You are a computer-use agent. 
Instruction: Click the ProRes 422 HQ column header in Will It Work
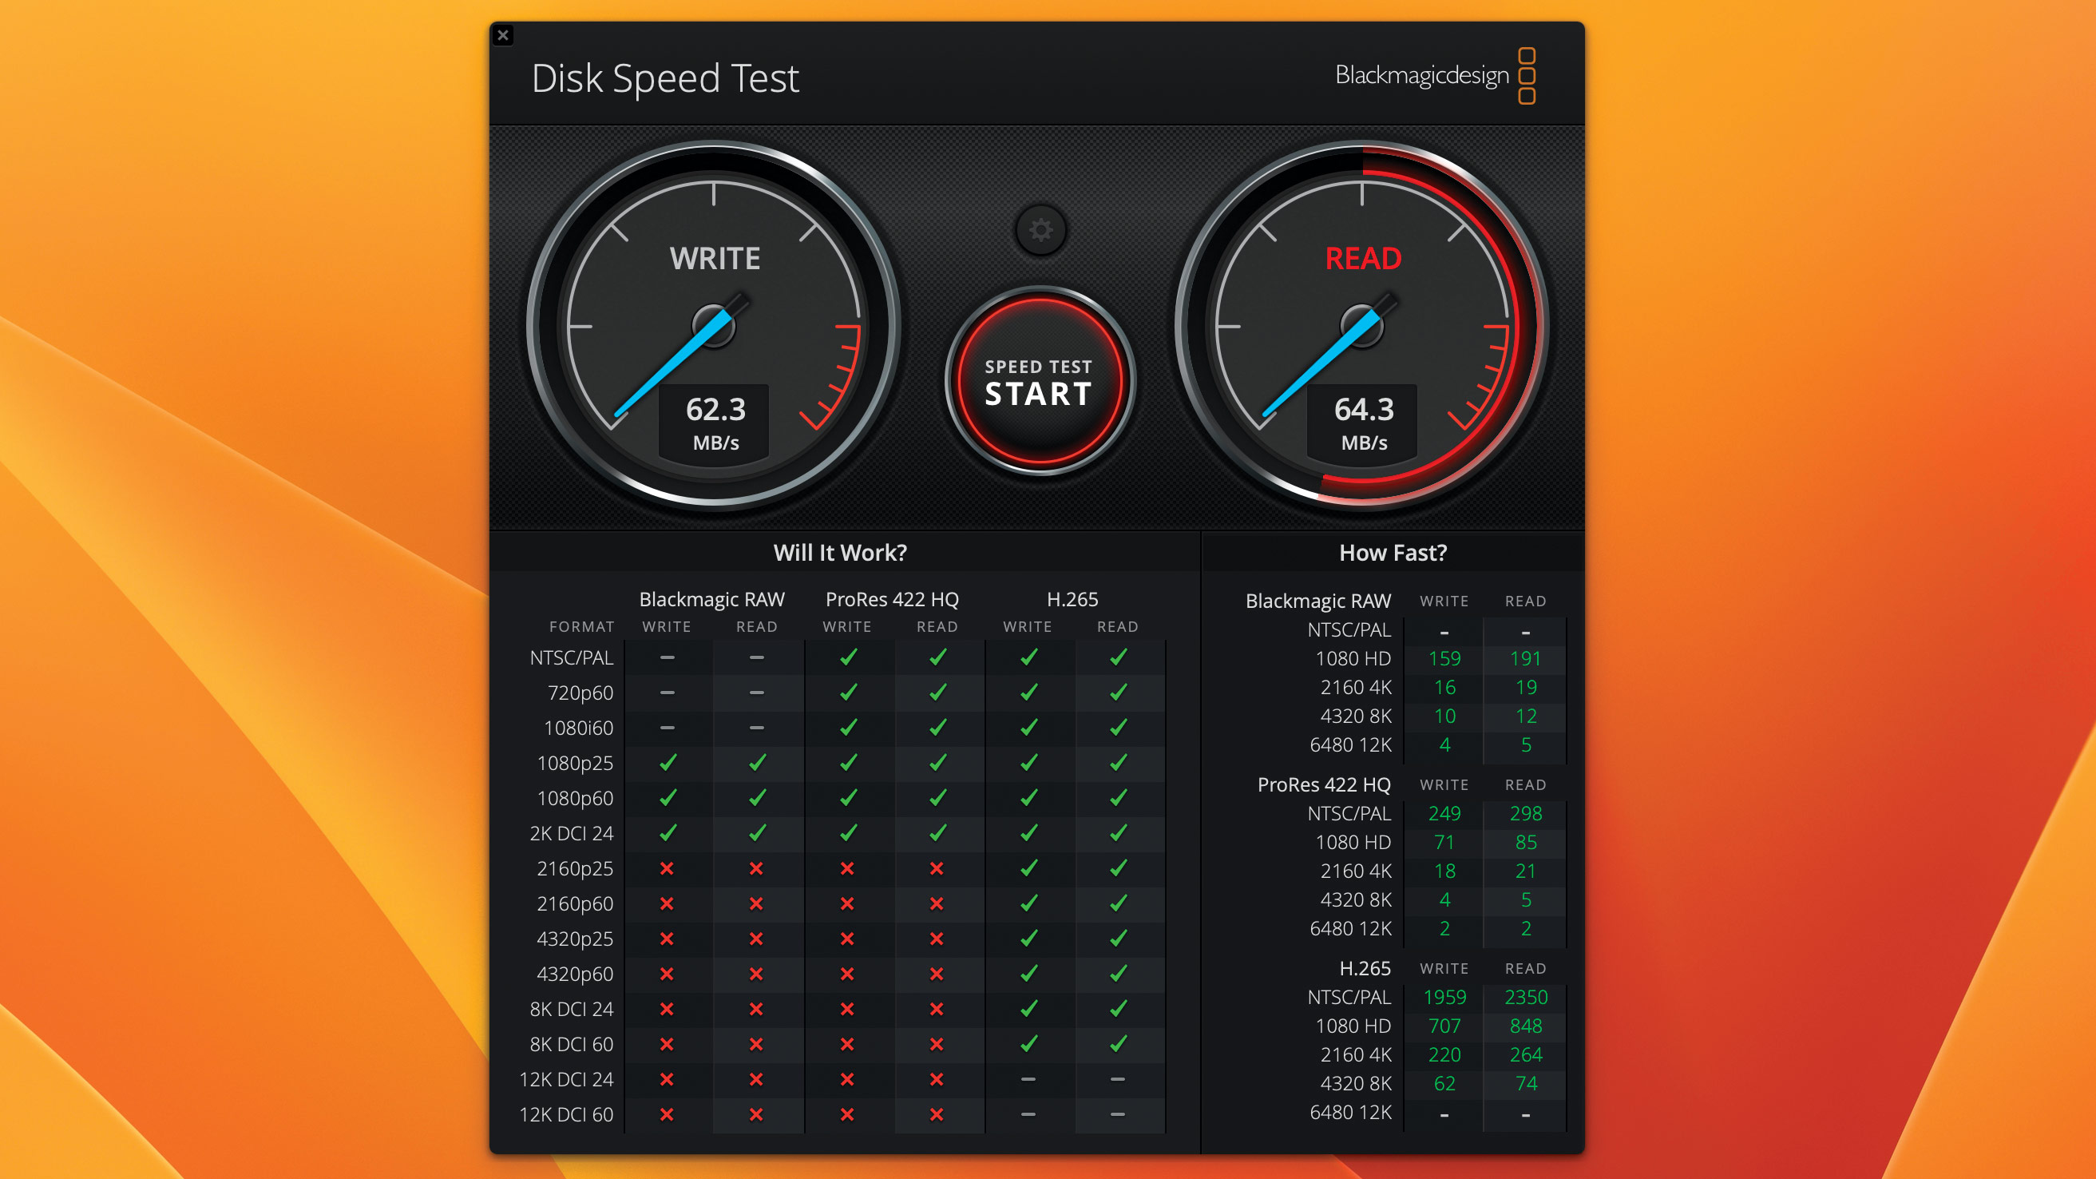pyautogui.click(x=893, y=599)
